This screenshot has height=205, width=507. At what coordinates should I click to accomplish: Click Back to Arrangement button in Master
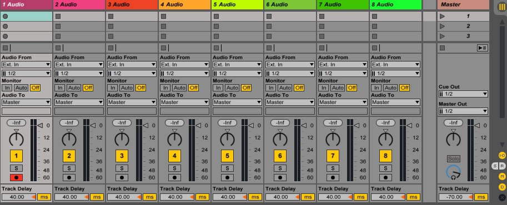click(483, 48)
